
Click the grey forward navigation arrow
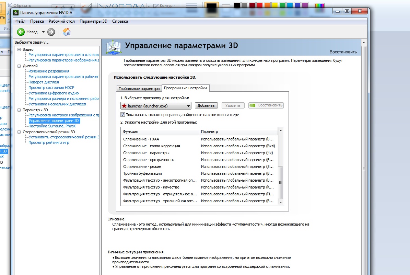tap(51, 32)
